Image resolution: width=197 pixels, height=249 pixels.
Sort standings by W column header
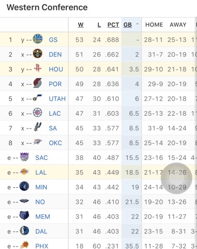(x=81, y=25)
